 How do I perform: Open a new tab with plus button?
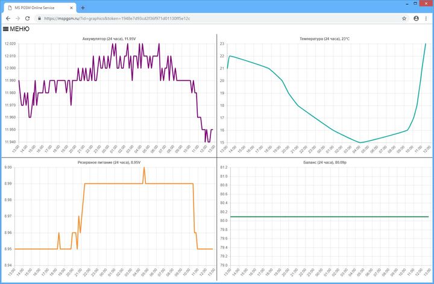pos(83,8)
